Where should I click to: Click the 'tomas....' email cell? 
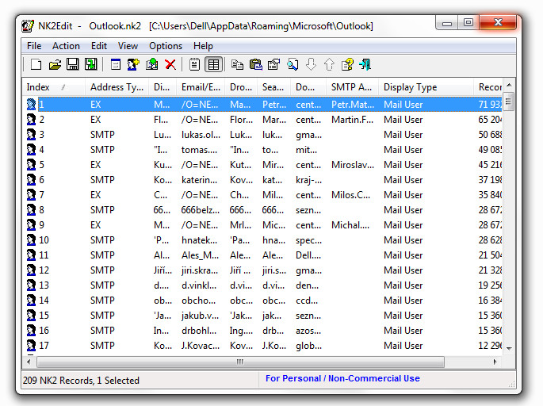[200, 150]
